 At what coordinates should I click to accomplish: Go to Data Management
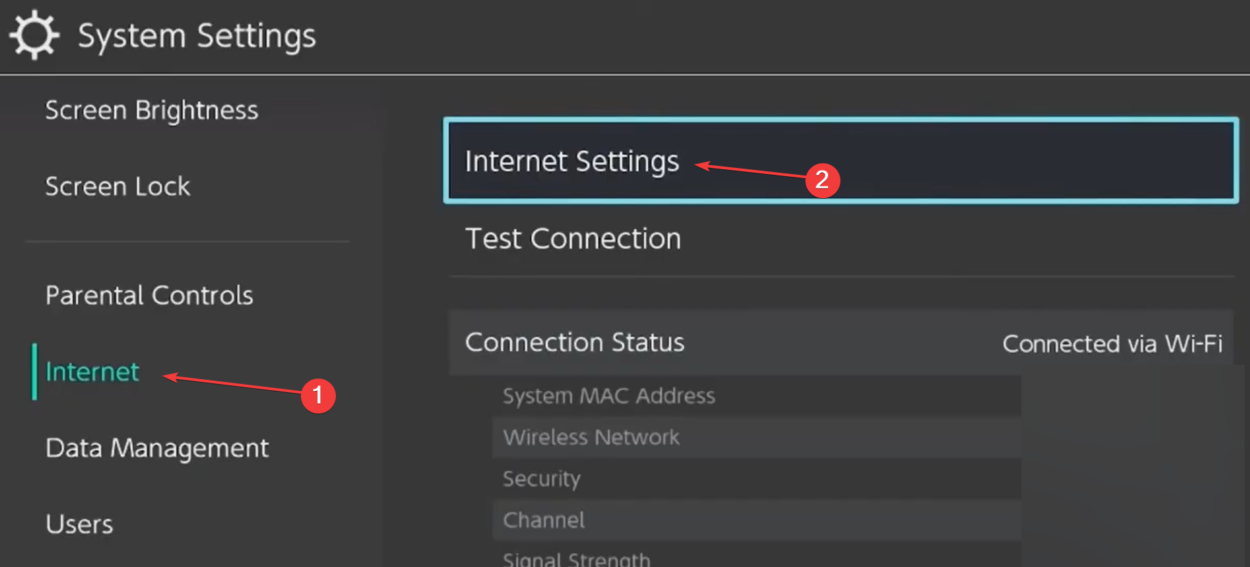157,449
